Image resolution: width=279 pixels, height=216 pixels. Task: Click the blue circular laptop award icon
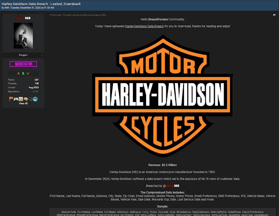point(35,99)
